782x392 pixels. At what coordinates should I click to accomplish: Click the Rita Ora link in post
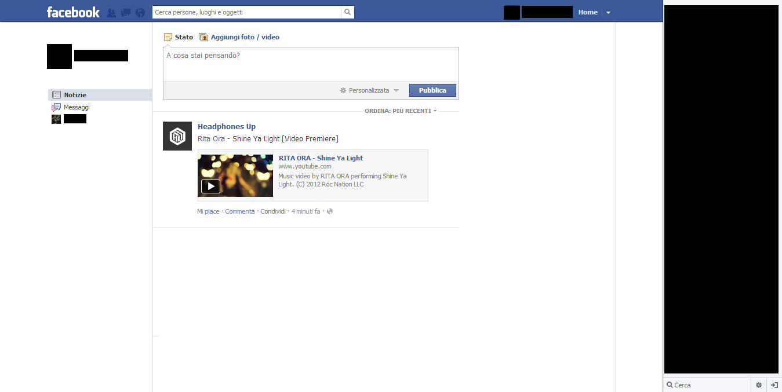click(211, 139)
